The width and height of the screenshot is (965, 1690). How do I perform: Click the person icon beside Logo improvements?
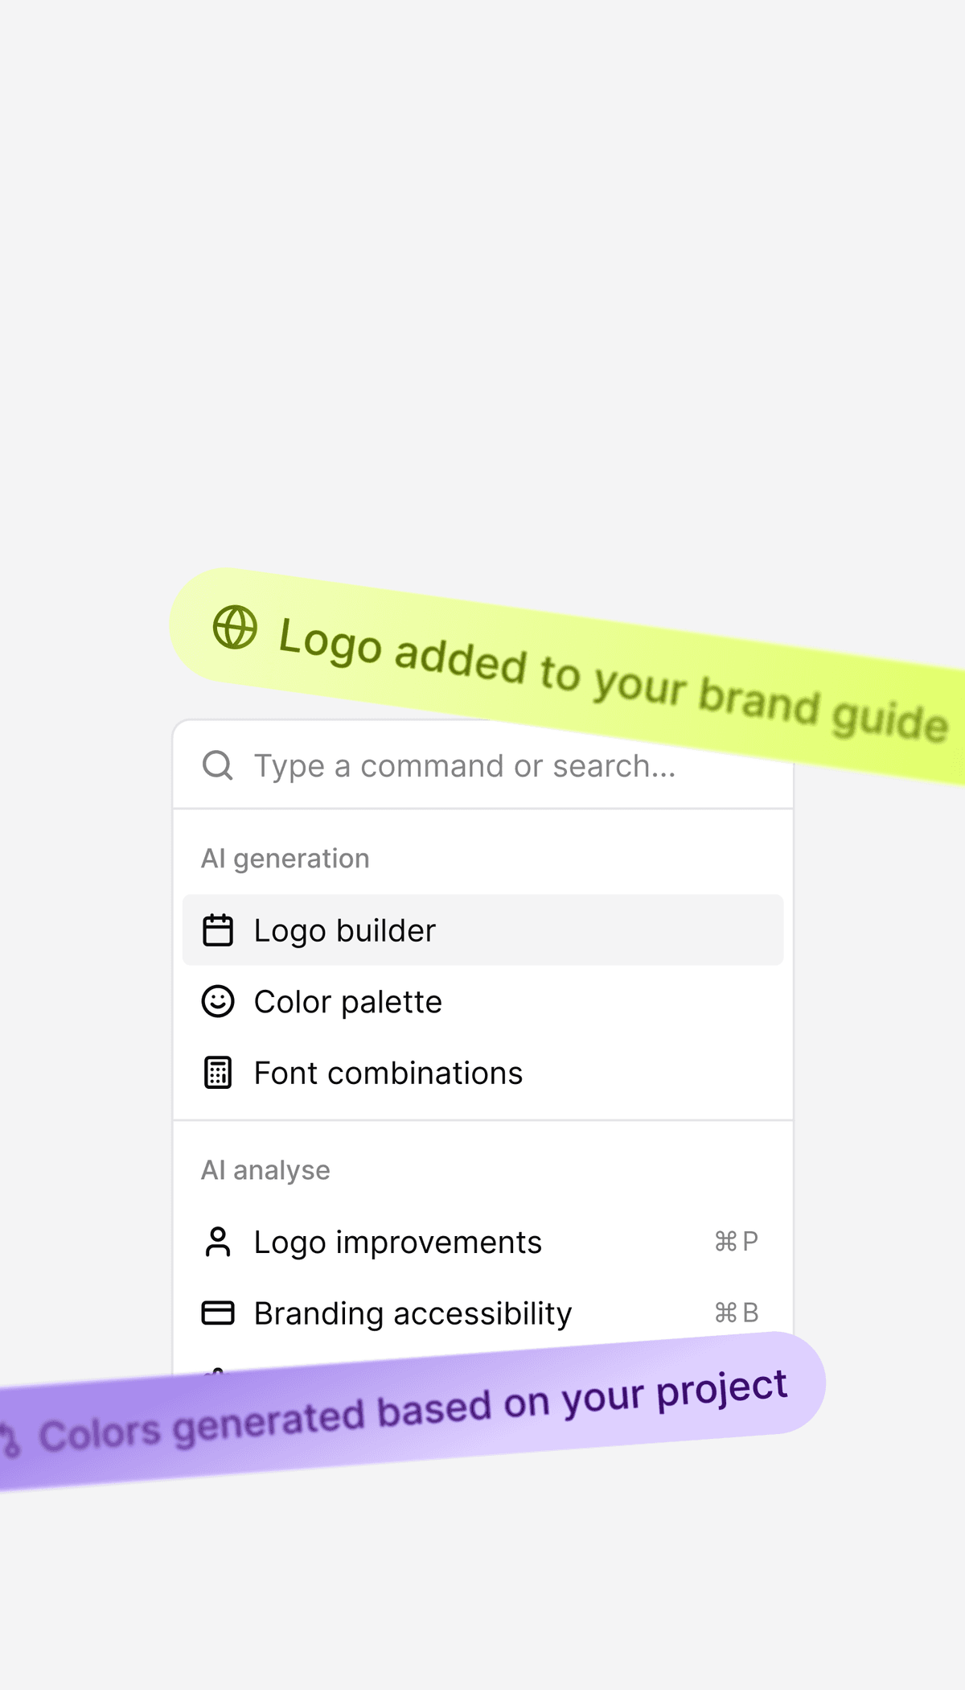coord(217,1242)
